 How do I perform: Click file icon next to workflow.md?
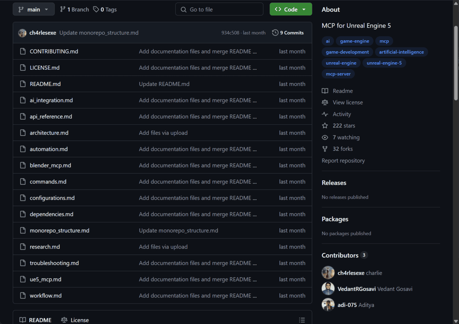click(x=23, y=296)
